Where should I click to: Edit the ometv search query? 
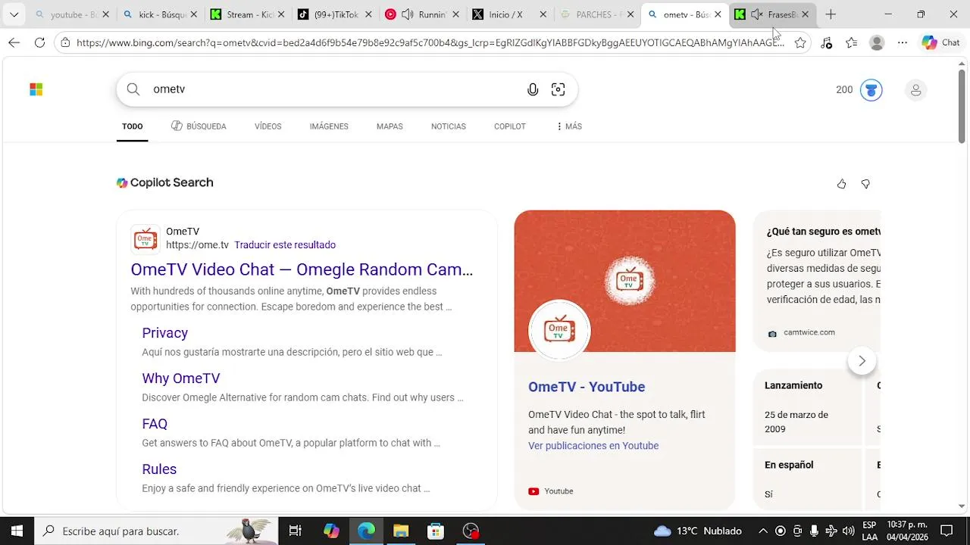tap(333, 89)
